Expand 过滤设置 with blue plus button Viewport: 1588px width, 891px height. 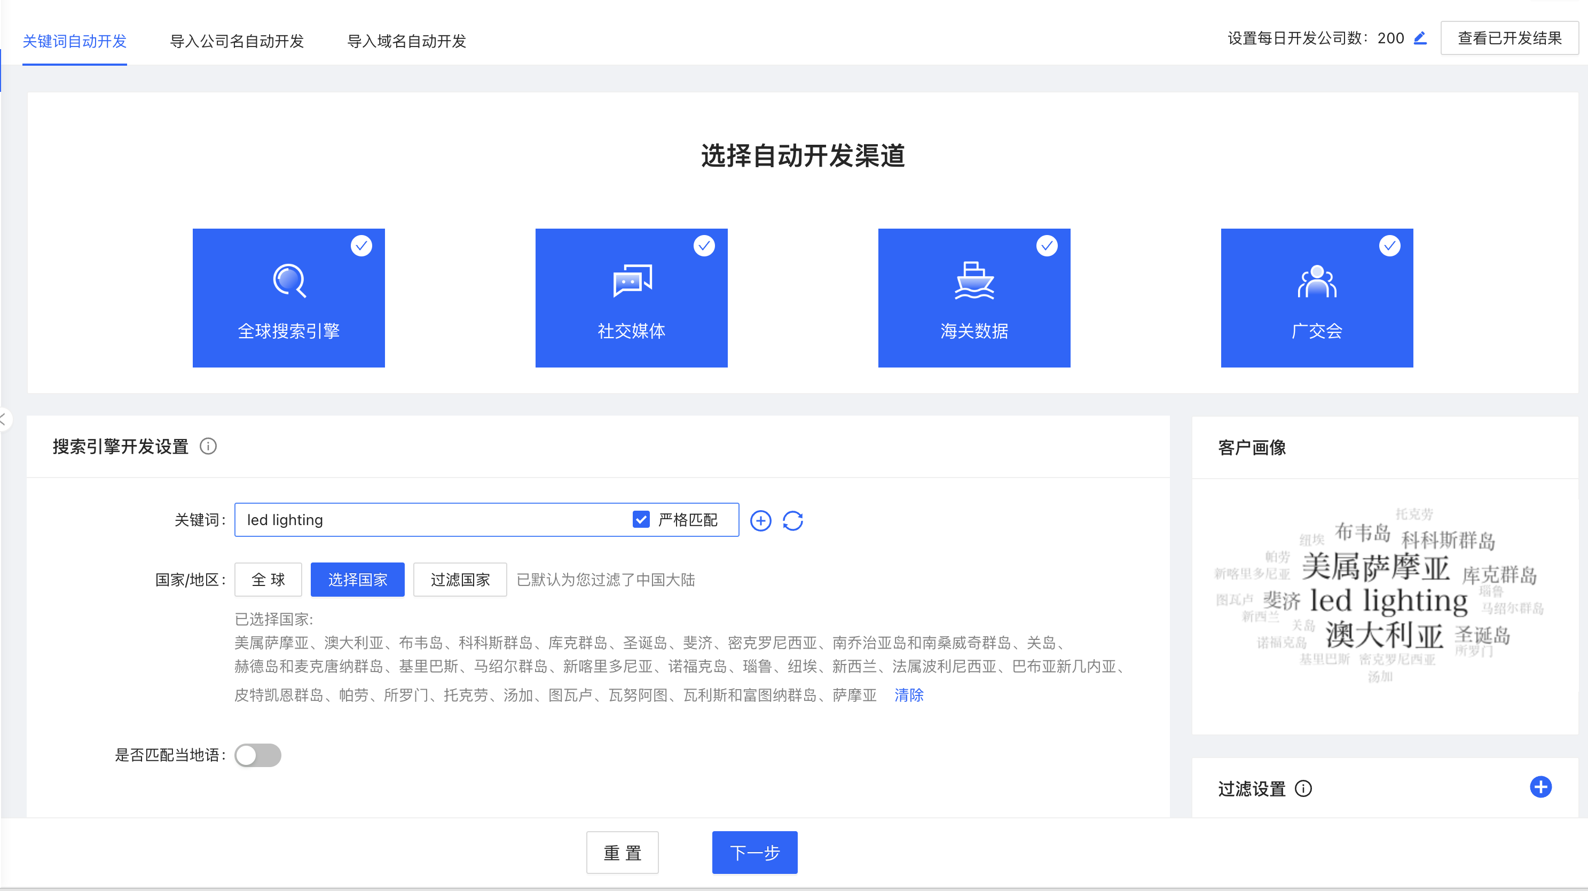(1540, 787)
